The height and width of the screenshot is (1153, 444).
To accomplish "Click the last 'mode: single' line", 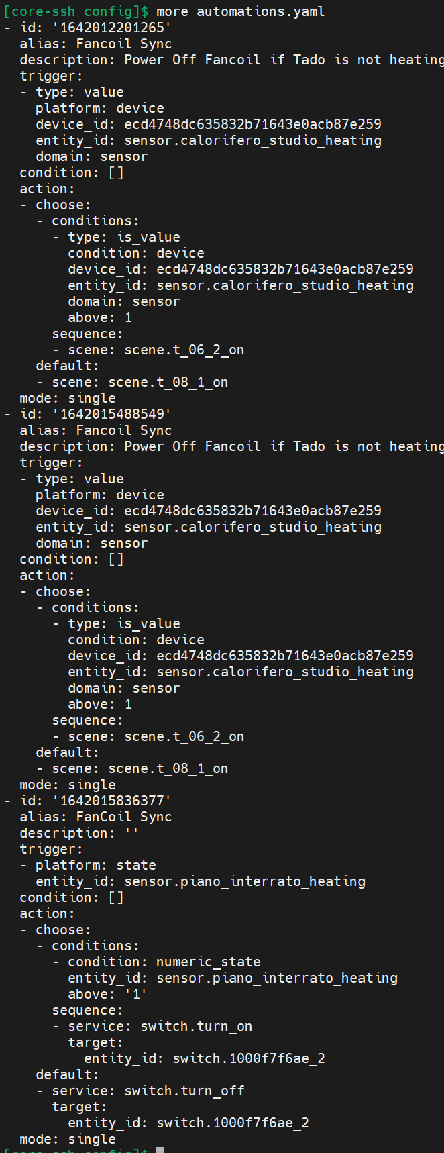I will [x=67, y=1139].
